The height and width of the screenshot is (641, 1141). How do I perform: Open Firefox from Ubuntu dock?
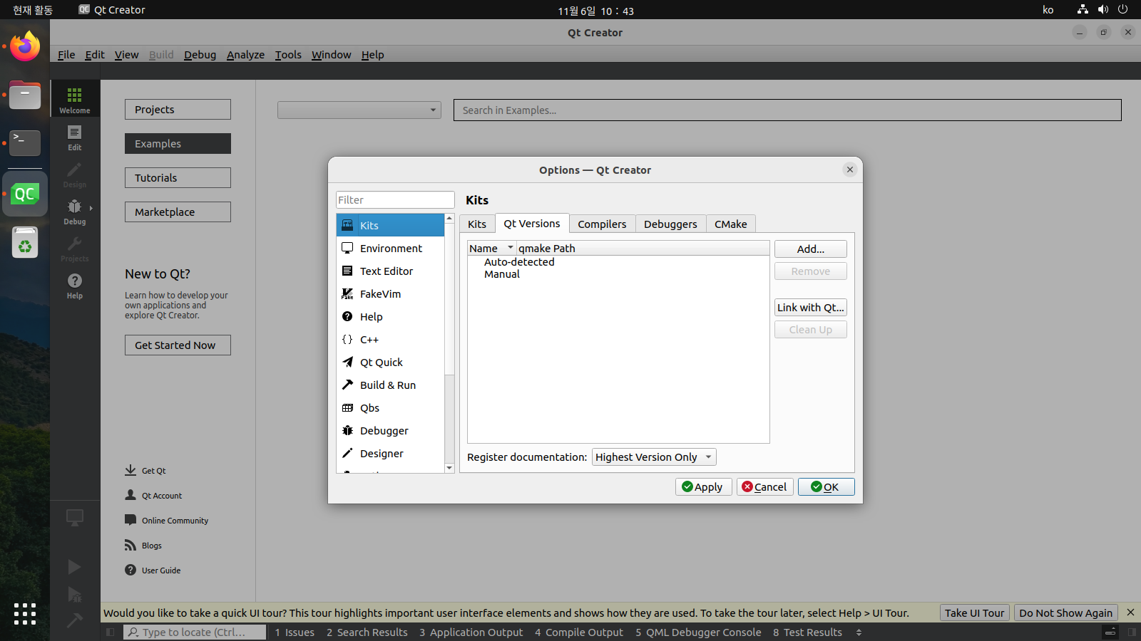click(25, 47)
